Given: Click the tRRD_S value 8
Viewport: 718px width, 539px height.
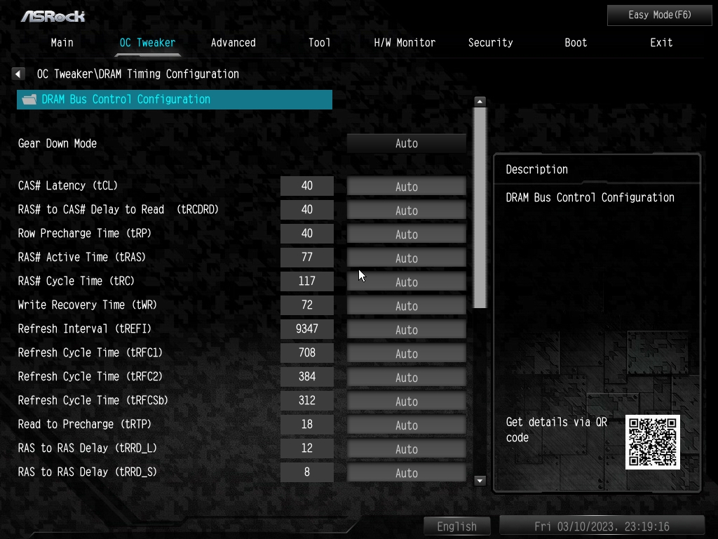Looking at the screenshot, I should click(x=307, y=472).
